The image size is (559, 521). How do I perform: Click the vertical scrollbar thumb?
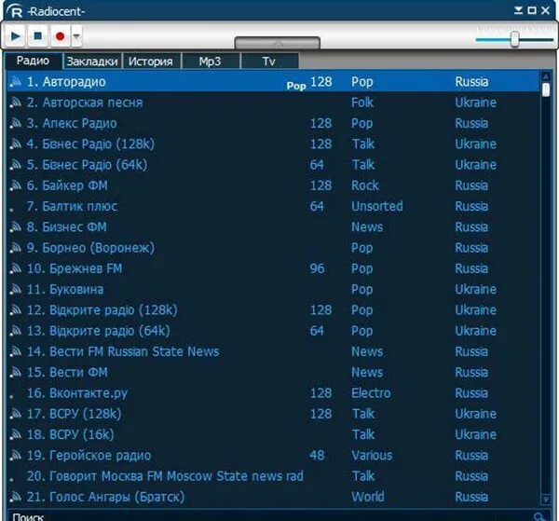pos(546,89)
